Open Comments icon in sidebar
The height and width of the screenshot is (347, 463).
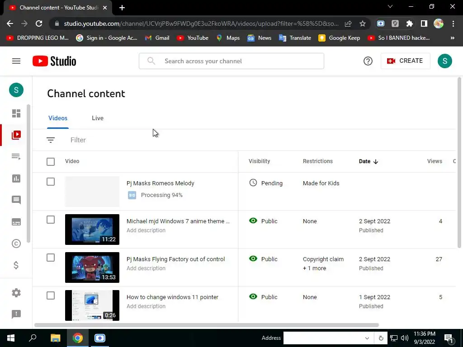(16, 200)
